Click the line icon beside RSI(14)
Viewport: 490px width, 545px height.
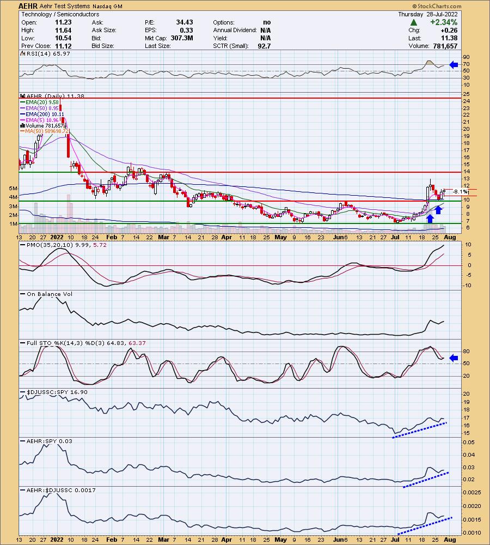click(22, 53)
